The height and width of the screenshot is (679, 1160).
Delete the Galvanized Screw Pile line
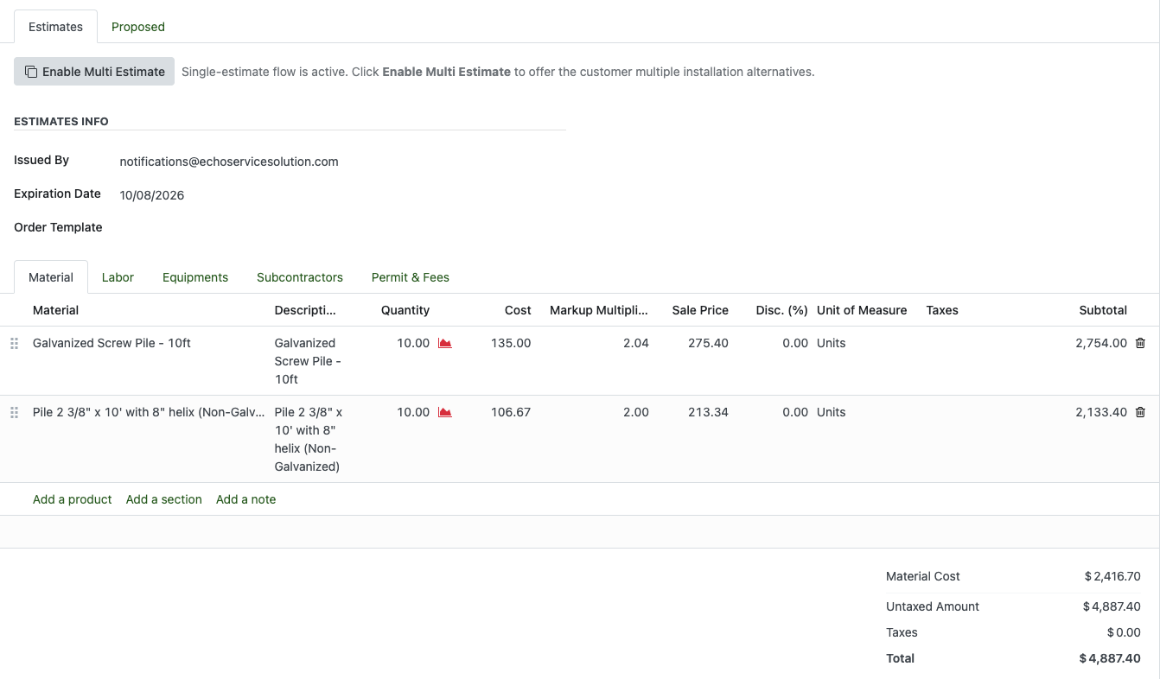click(1140, 343)
